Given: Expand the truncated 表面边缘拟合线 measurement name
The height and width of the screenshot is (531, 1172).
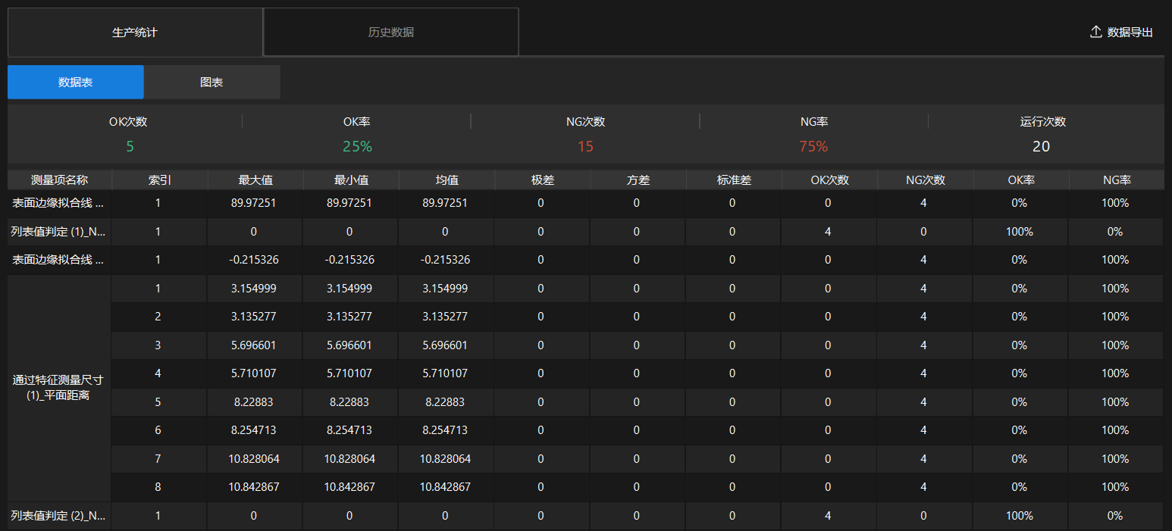Looking at the screenshot, I should coord(58,202).
